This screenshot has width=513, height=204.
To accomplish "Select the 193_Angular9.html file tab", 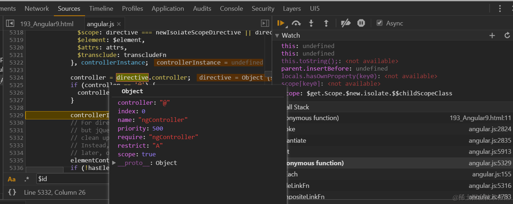I will click(x=47, y=24).
